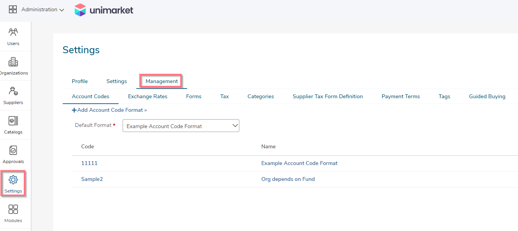Open the Org depends on Fund link
Image resolution: width=518 pixels, height=231 pixels.
pos(288,179)
